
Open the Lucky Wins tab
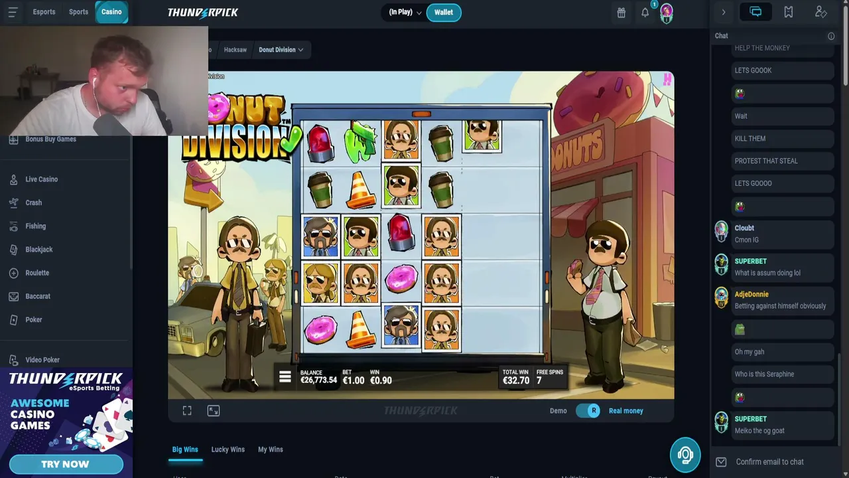pyautogui.click(x=228, y=449)
